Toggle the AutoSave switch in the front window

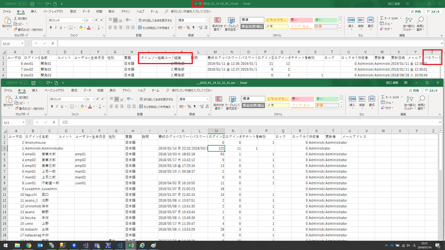click(x=23, y=83)
